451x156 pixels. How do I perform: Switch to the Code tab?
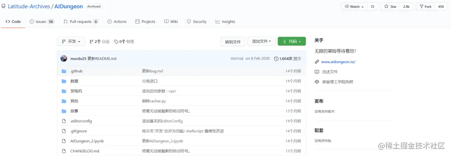[x=13, y=22]
